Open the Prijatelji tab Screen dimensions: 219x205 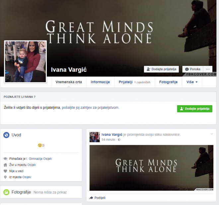[x=126, y=82]
